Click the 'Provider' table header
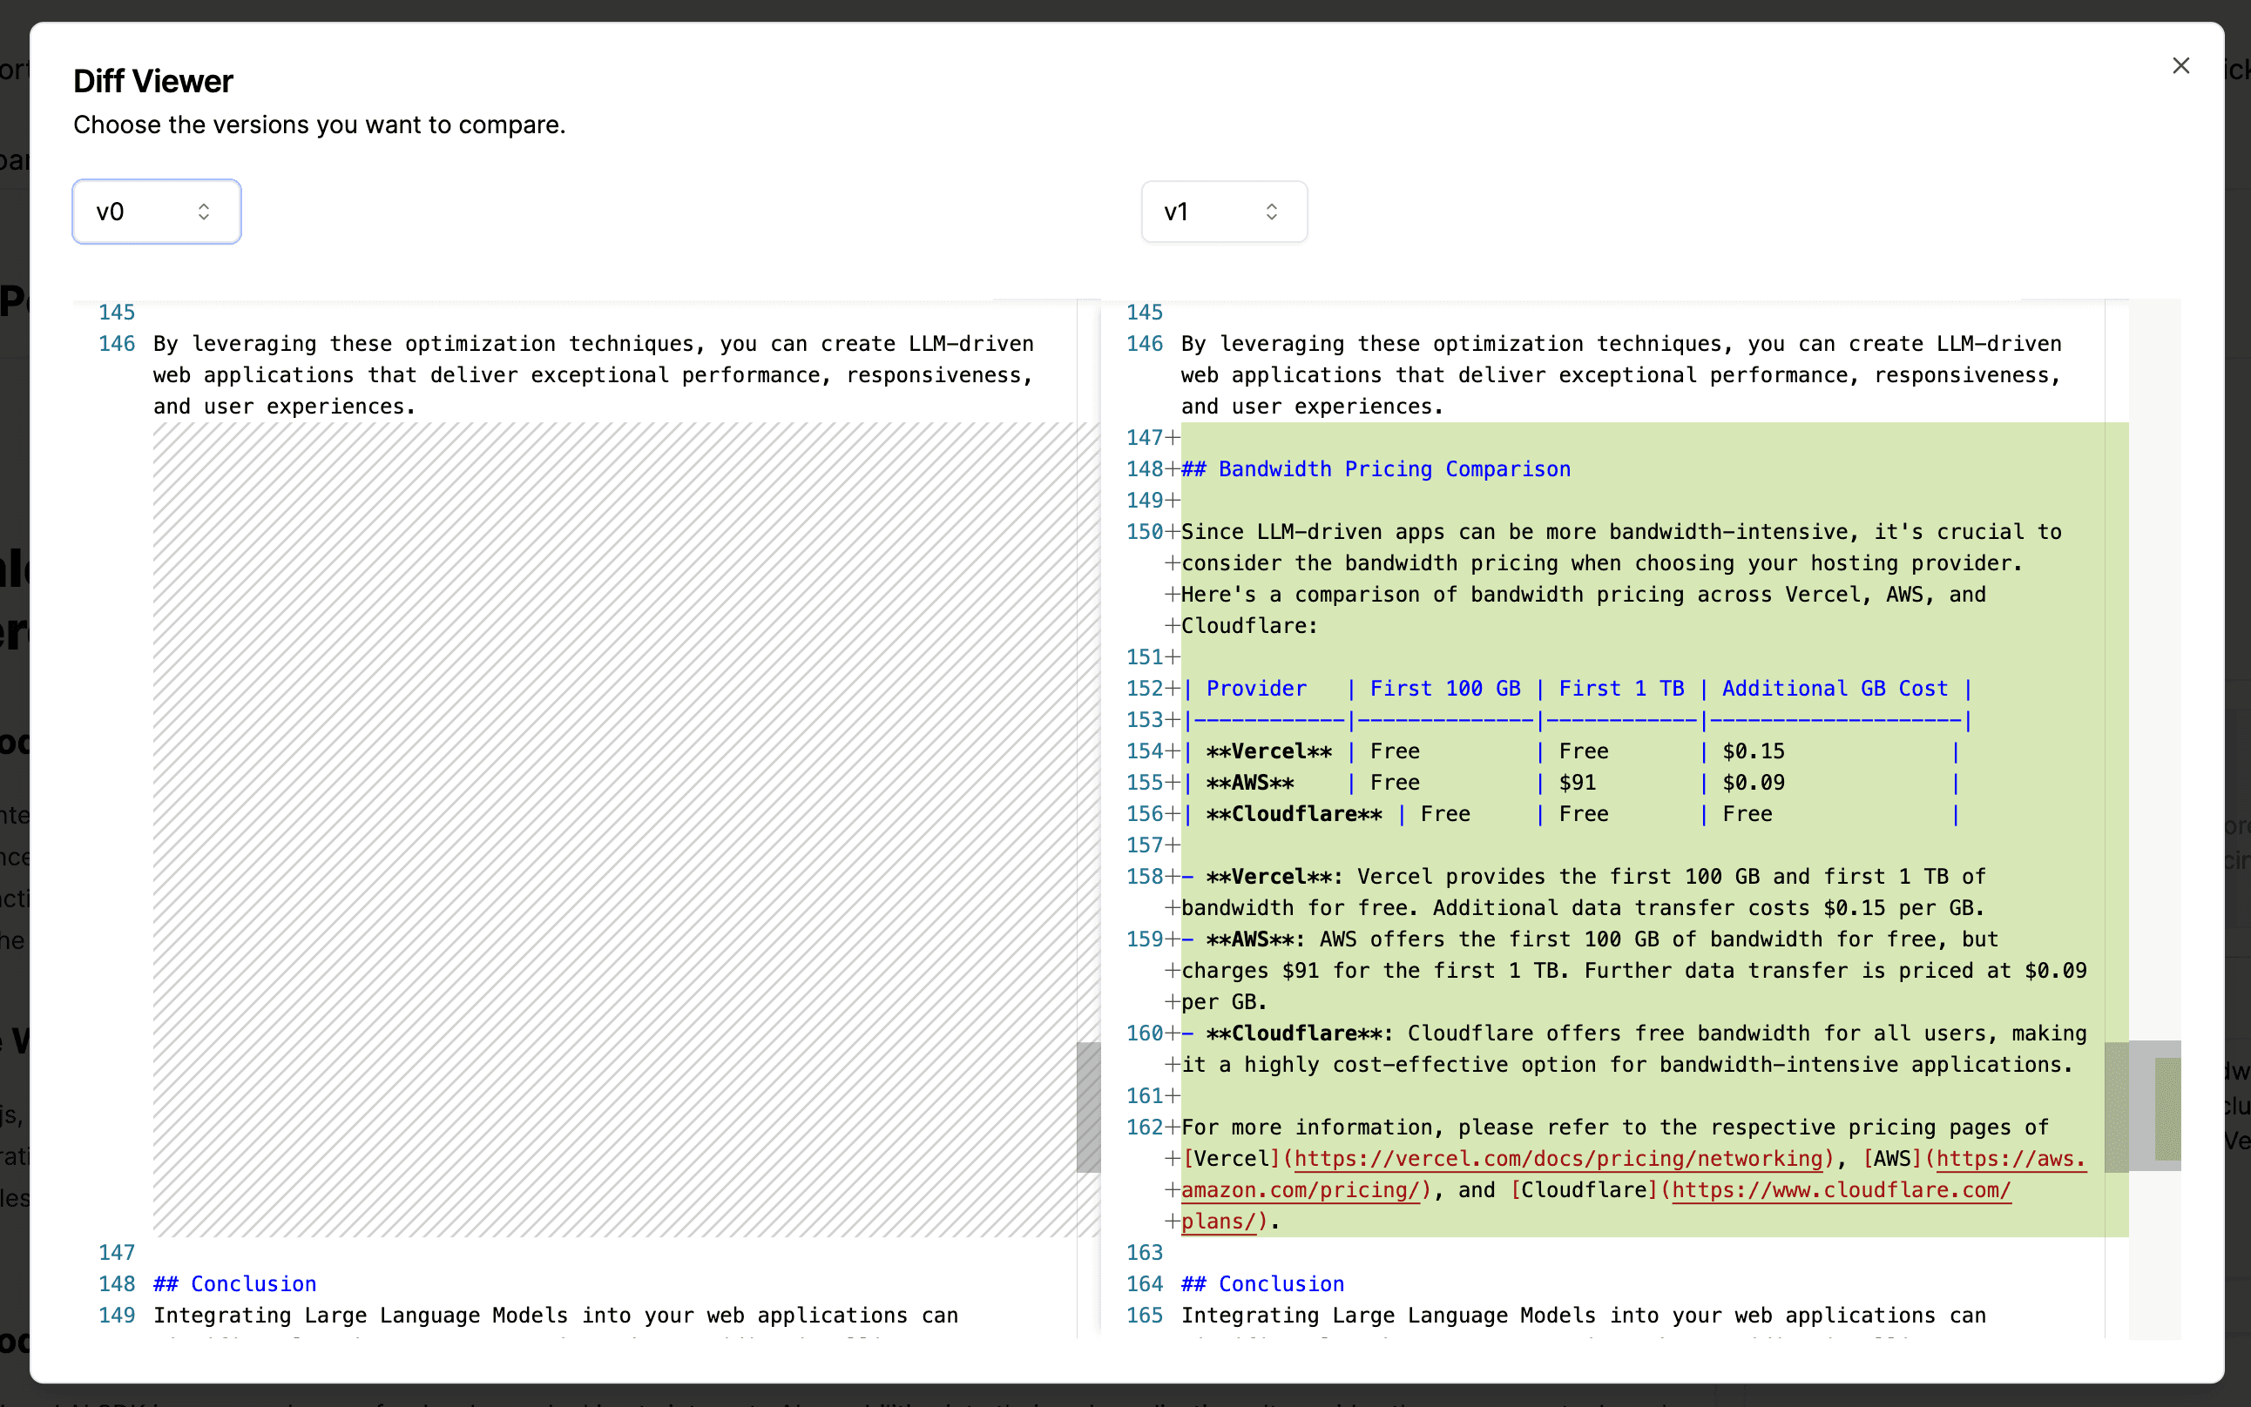 [1257, 689]
